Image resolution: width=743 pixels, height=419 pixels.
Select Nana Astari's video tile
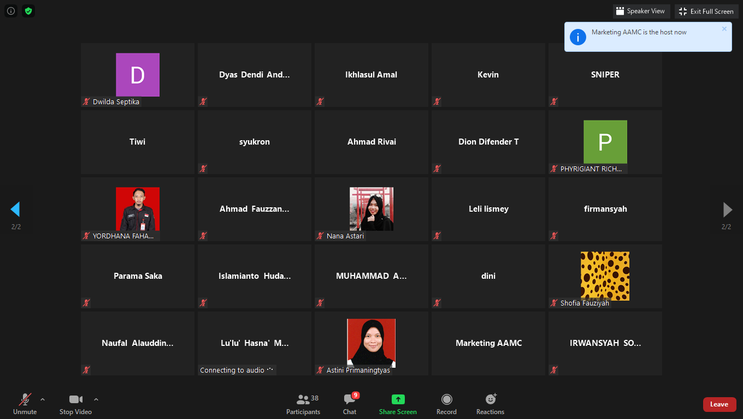pyautogui.click(x=371, y=209)
